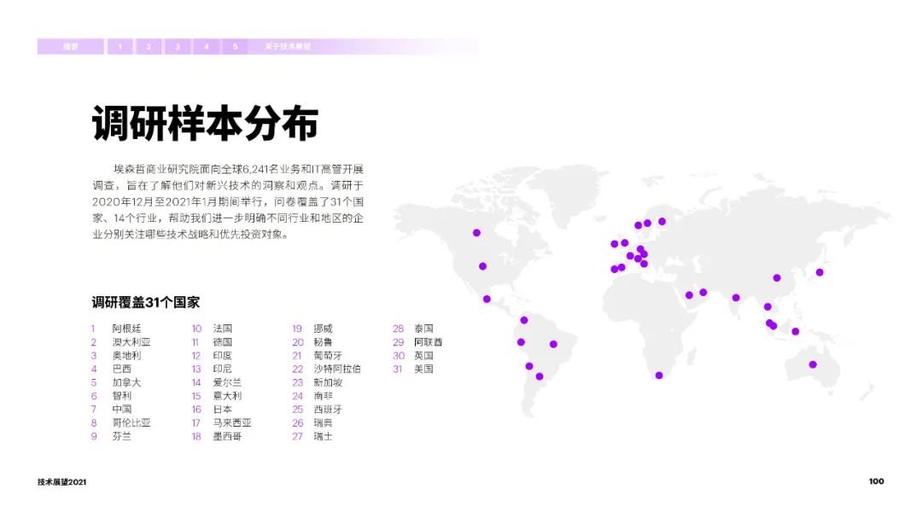The image size is (922, 518).
Task: Select the 印度 entry in the country list
Action: click(x=222, y=356)
